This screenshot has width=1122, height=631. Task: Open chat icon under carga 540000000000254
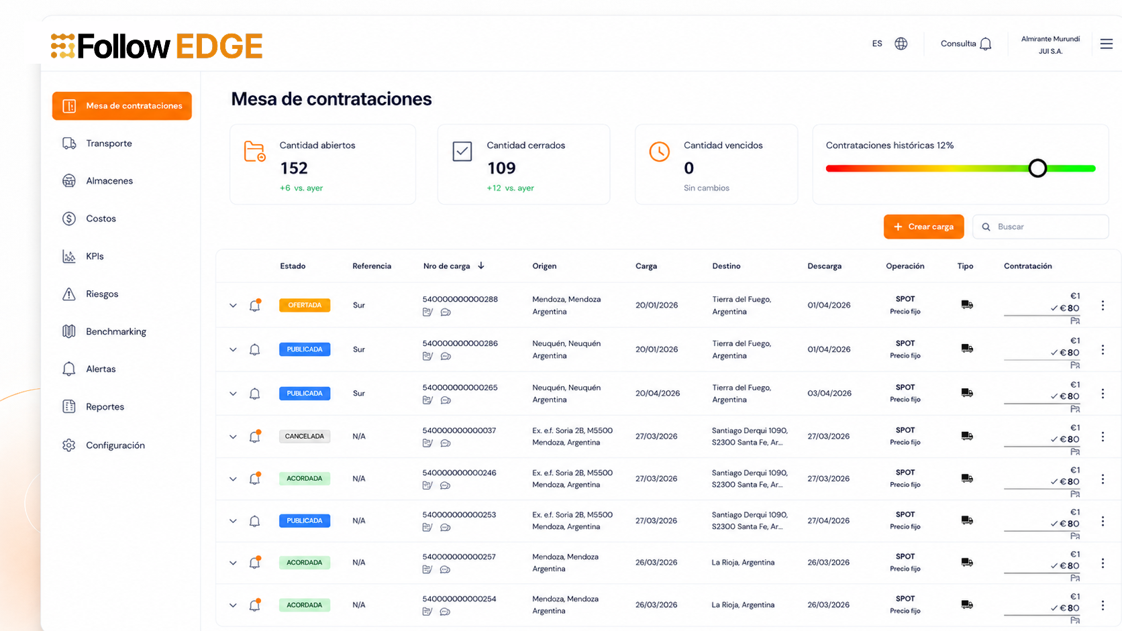point(446,612)
